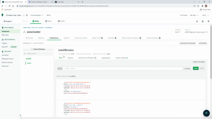Open Profiler tab
Image resolution: width=212 pixels, height=119 pixels.
[x=112, y=38]
